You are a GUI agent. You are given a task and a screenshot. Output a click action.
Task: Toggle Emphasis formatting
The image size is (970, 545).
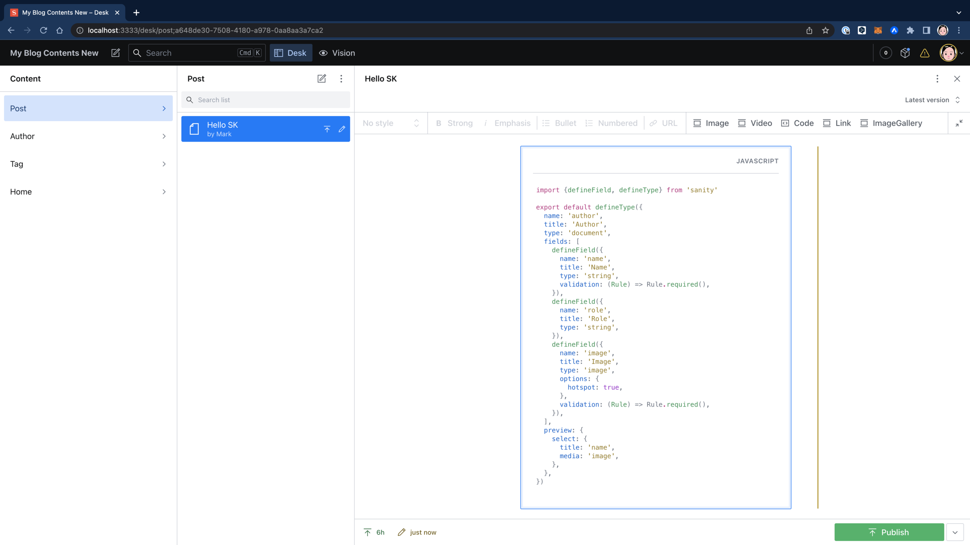pos(507,123)
